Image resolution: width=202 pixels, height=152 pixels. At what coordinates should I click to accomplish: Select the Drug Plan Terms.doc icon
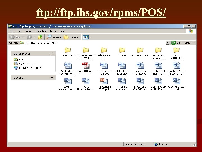(x=140, y=66)
